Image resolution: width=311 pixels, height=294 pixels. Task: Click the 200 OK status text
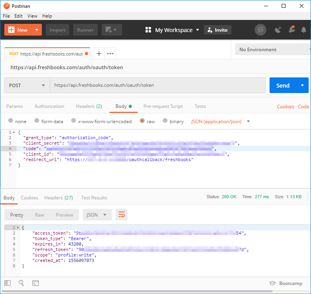click(229, 197)
